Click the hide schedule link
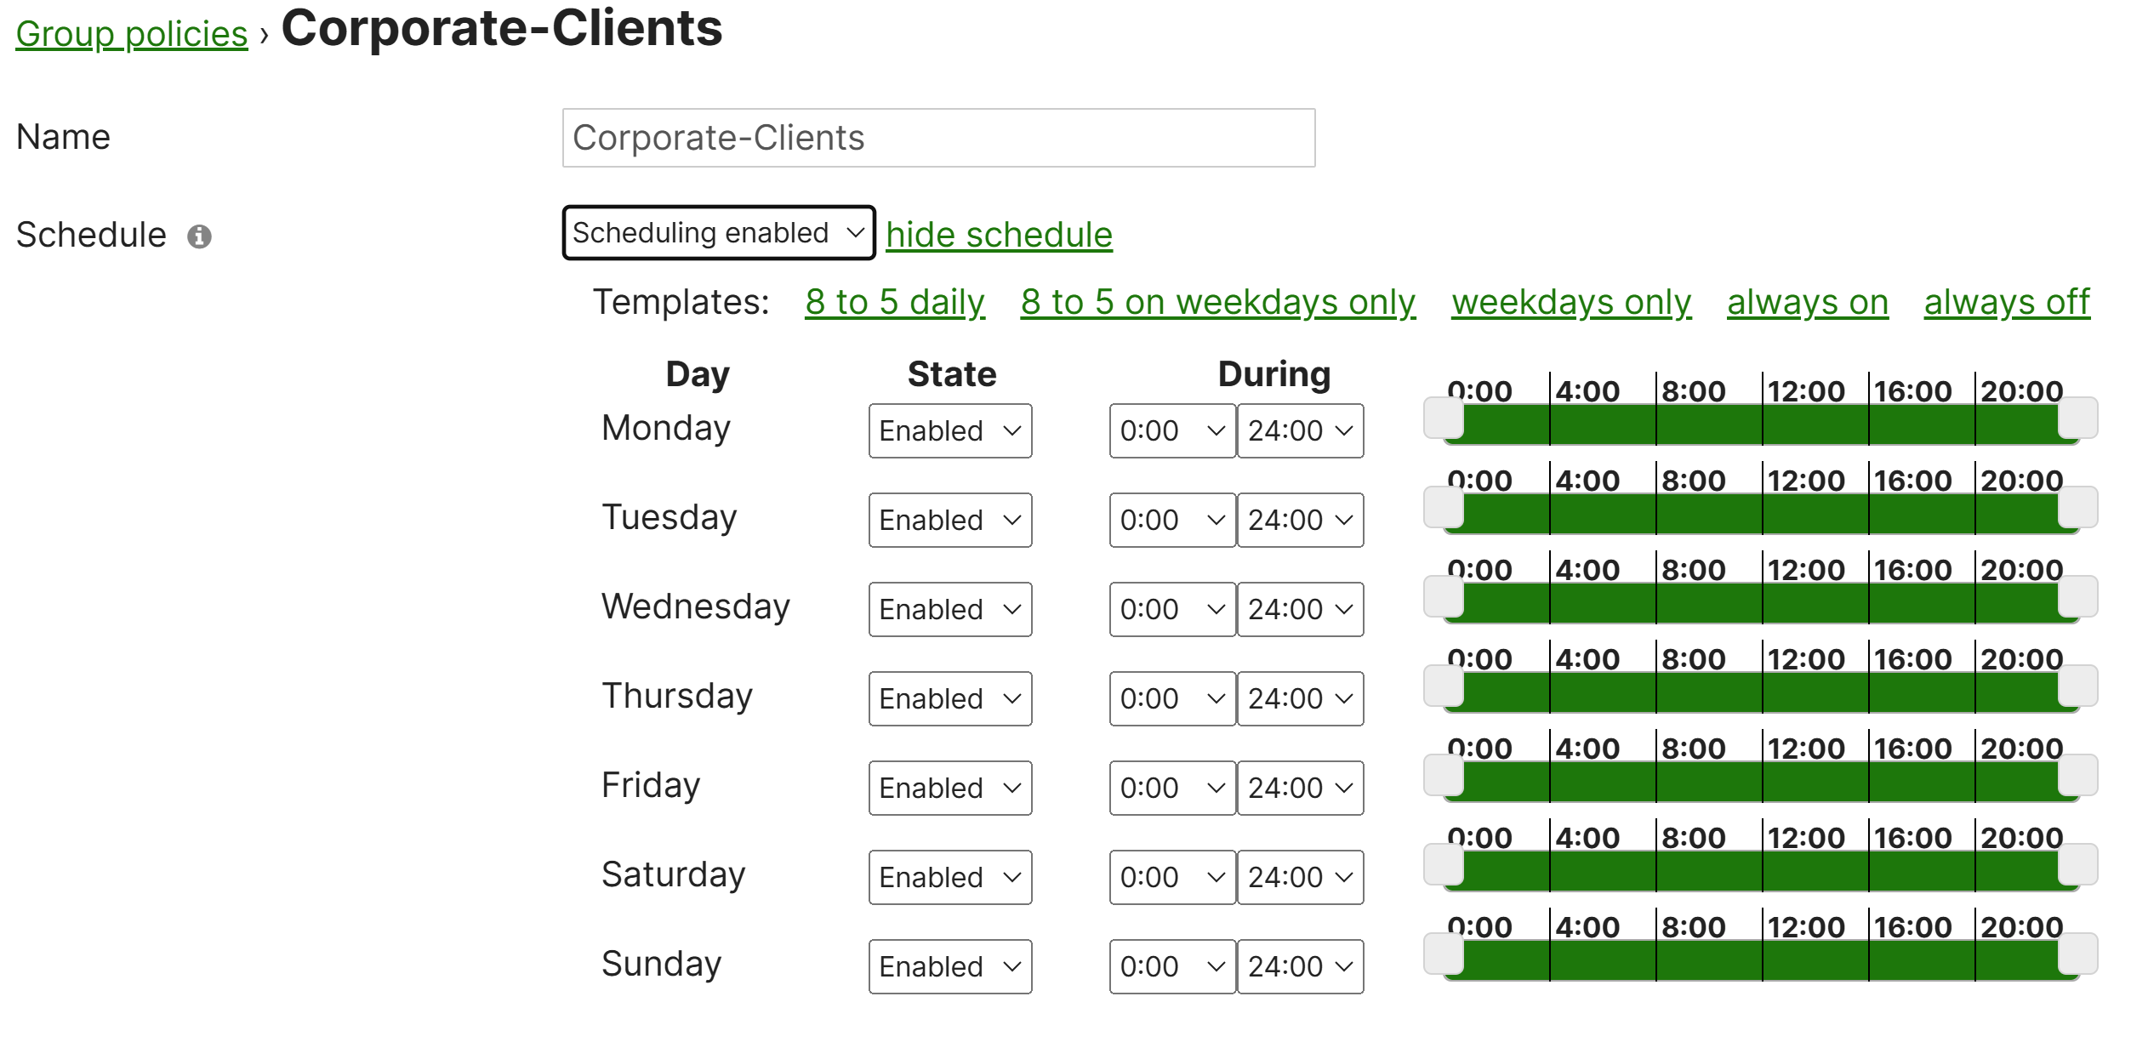2131x1042 pixels. click(x=999, y=235)
